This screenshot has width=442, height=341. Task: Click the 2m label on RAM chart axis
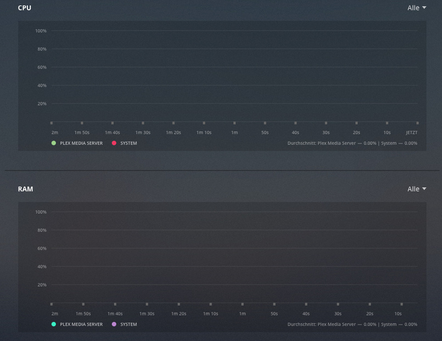(x=55, y=314)
